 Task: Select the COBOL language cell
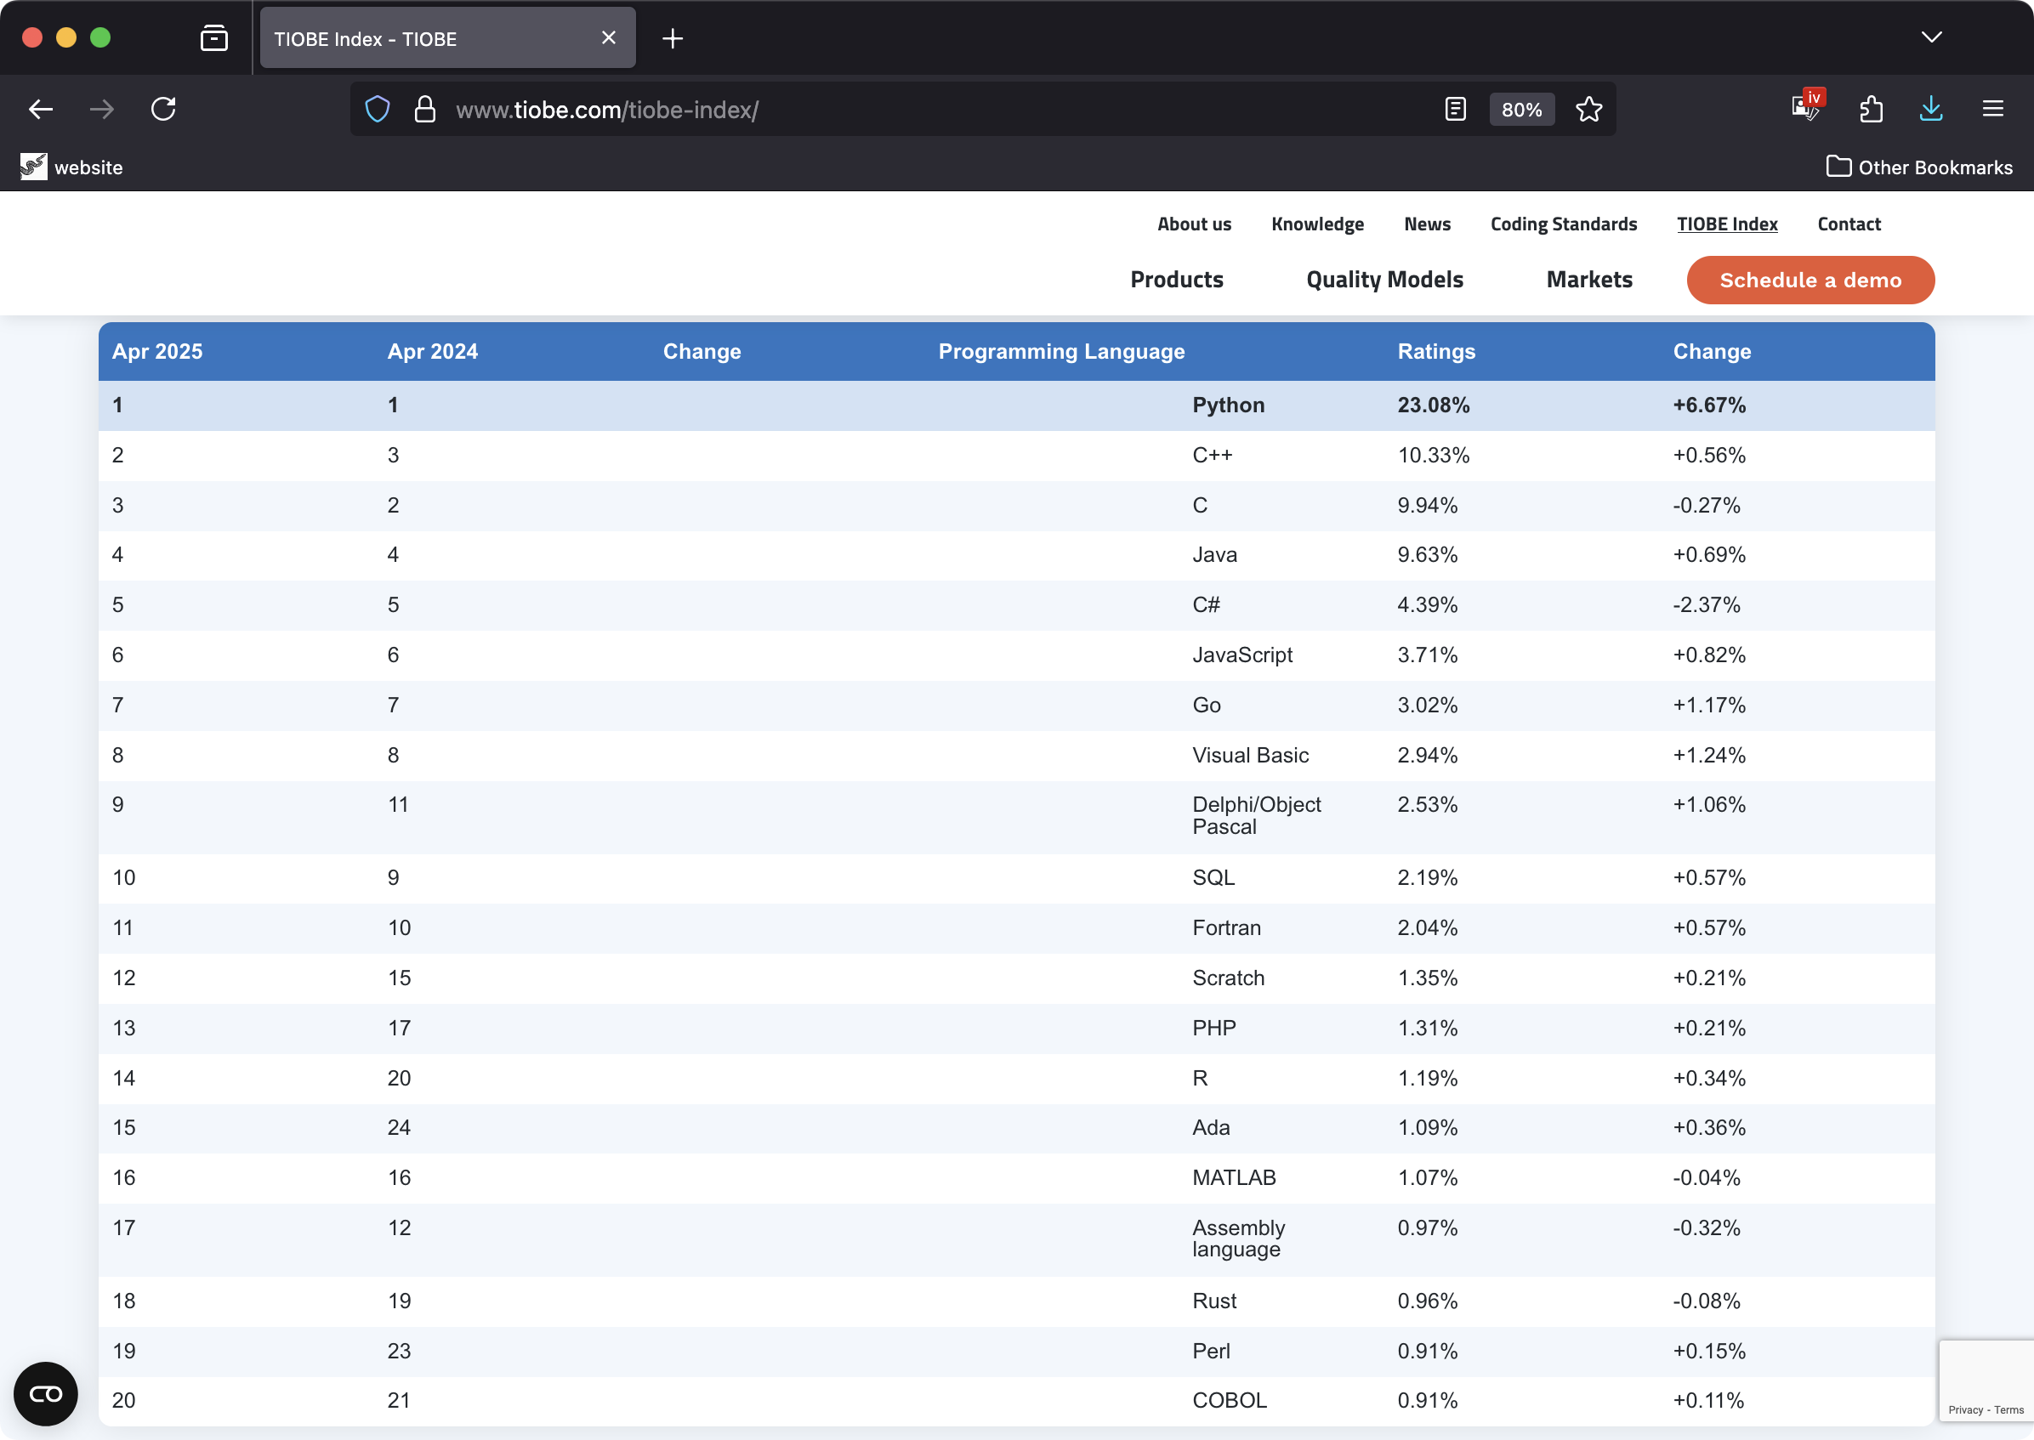[x=1229, y=1400]
